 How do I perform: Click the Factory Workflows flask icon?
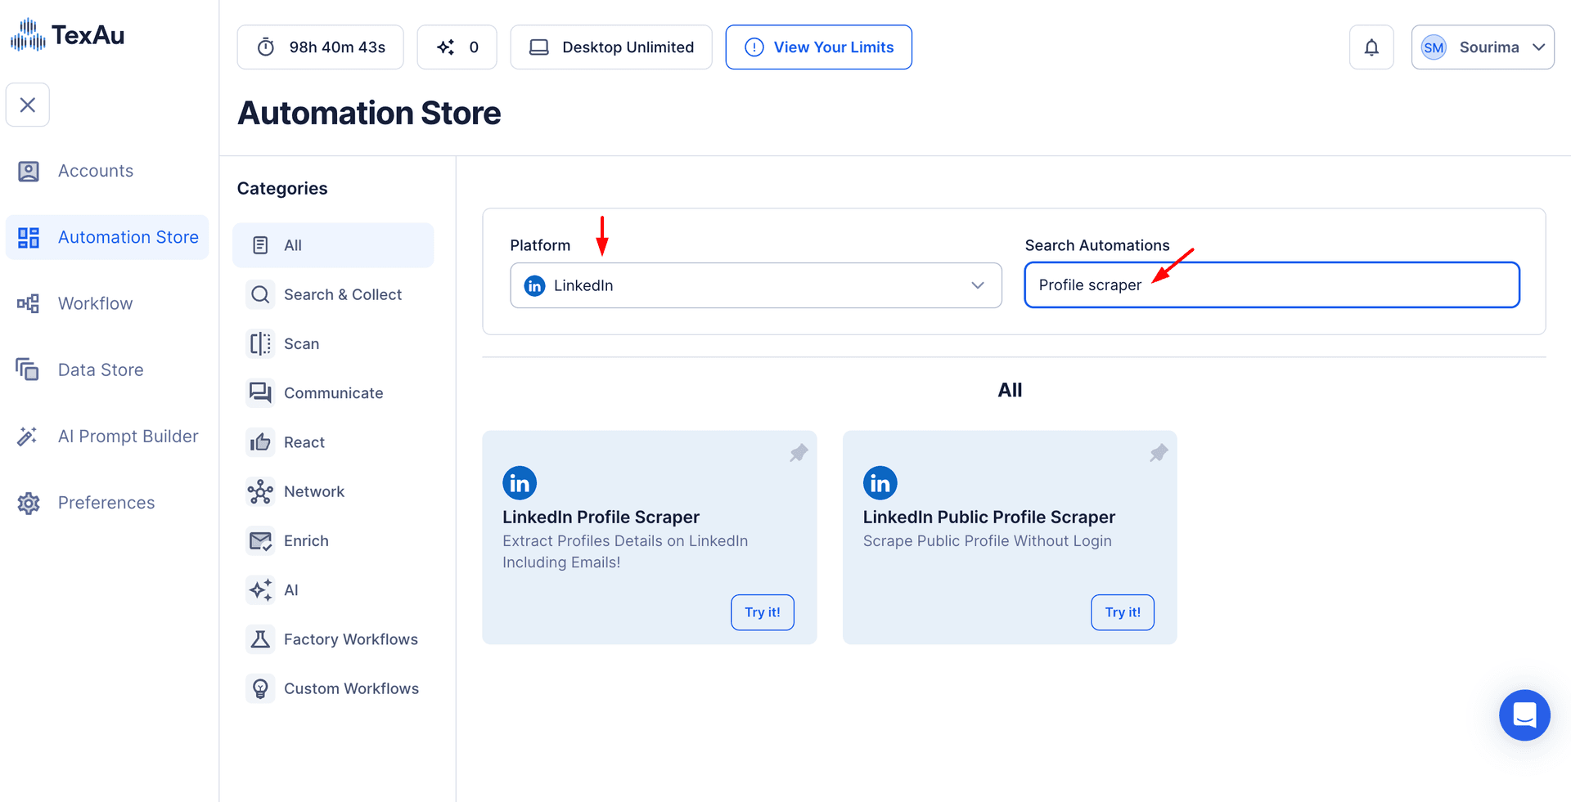(260, 639)
